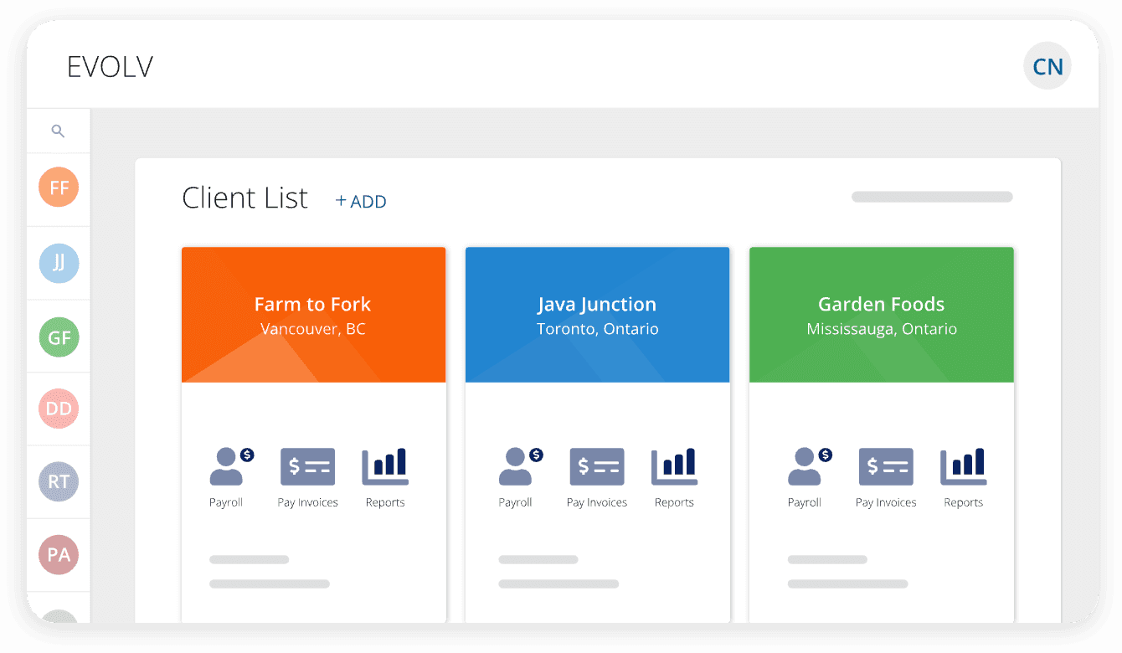Open the sidebar search

pos(58,131)
